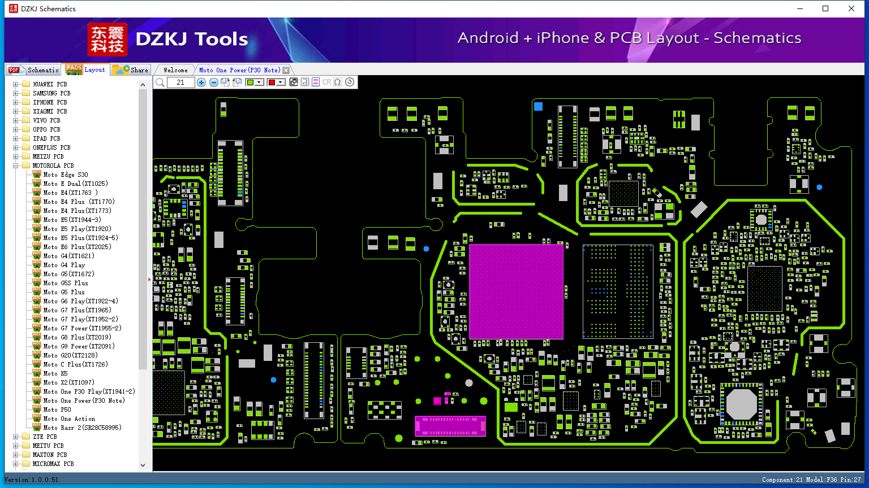Select the MEIZU PCB folder label
Image resolution: width=869 pixels, height=488 pixels.
pos(48,156)
